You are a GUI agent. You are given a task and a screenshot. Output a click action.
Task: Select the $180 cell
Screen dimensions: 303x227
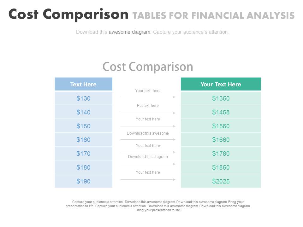tap(83, 167)
